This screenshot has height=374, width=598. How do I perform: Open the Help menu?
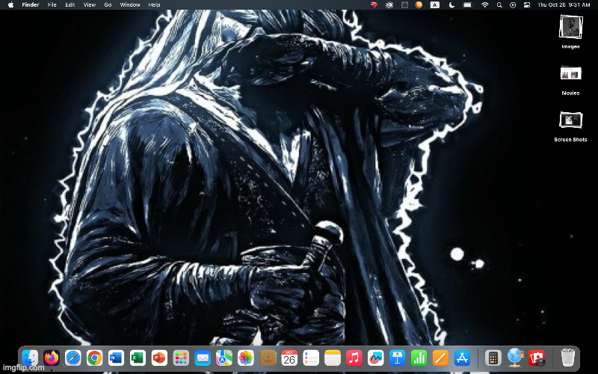[x=154, y=5]
